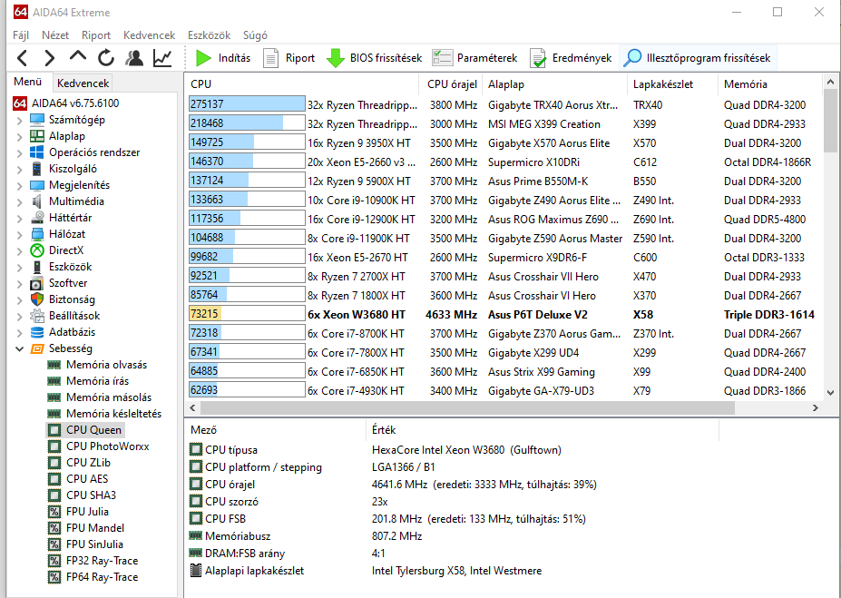Open Eredmények in the toolbar
Screen dimensions: 841x598
point(571,58)
